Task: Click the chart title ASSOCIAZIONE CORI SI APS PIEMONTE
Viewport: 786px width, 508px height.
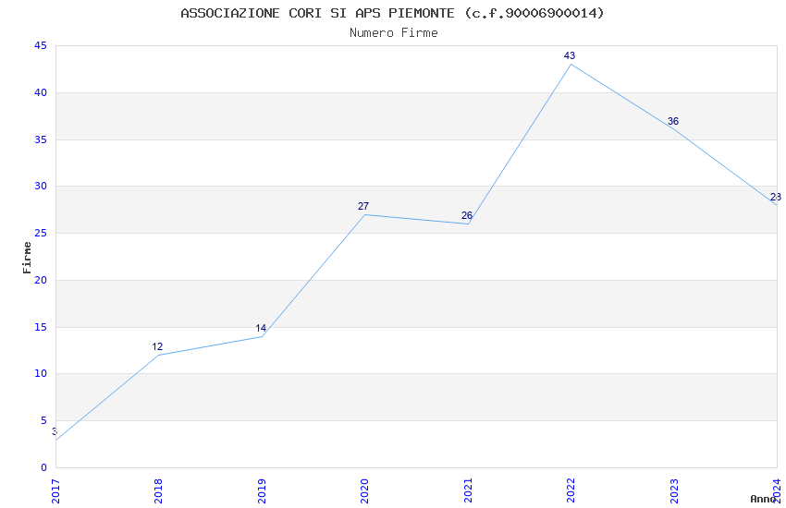Action: pos(392,13)
